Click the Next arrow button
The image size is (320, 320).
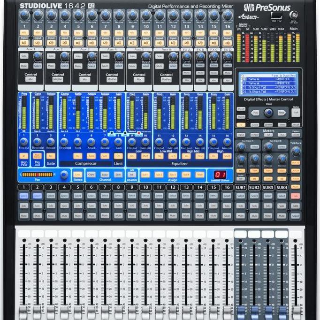pyautogui.click(x=282, y=113)
